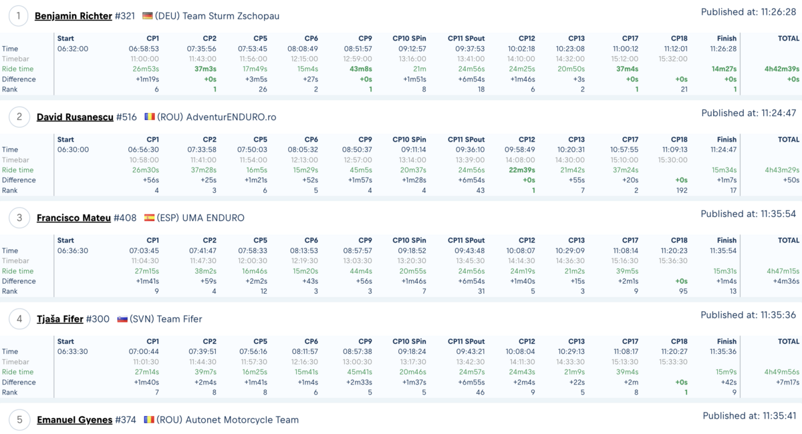Viewport: 802px width, 434px height.
Task: Open David Rusanescu rider profile link
Action: click(75, 117)
